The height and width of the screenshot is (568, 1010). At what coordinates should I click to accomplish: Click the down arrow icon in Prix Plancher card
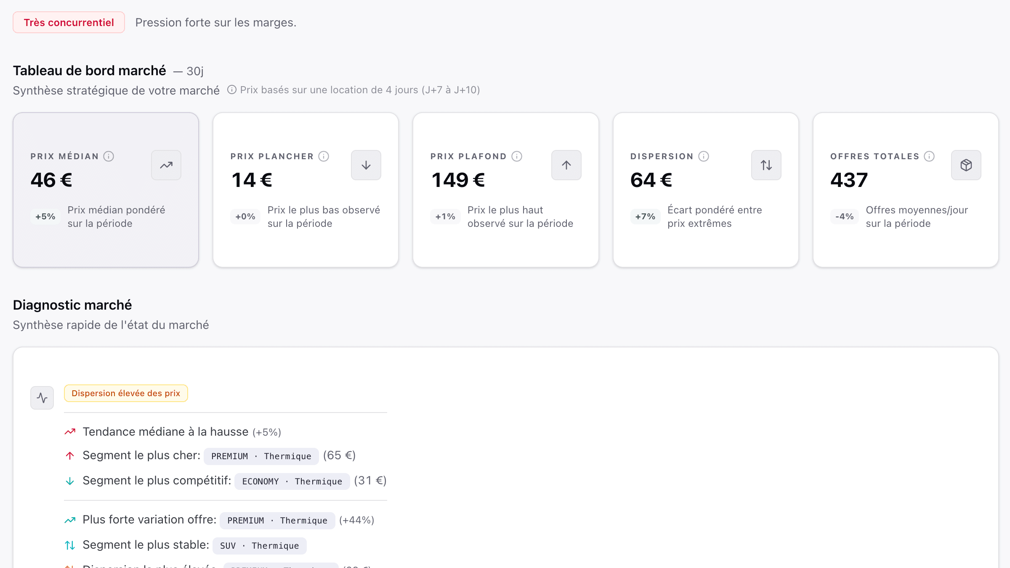point(366,165)
